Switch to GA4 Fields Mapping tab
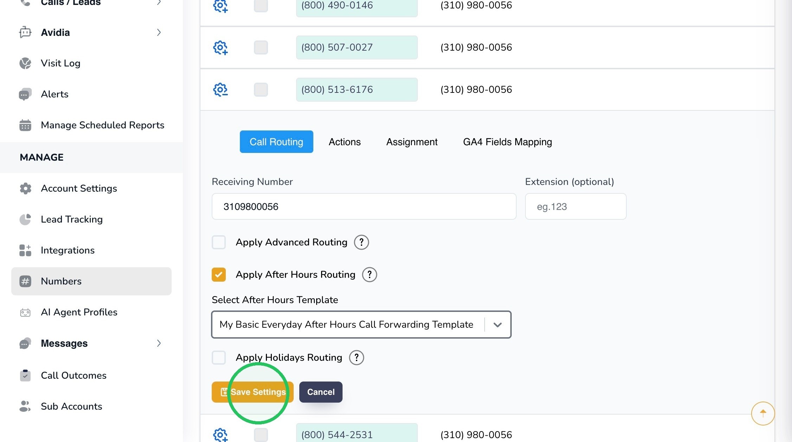 [507, 142]
